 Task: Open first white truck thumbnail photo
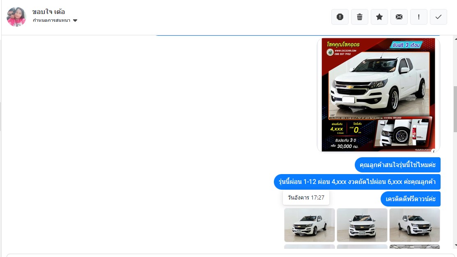coord(310,225)
